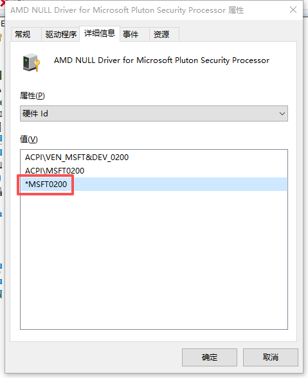Dismiss the dialog with 取消
Image resolution: width=308 pixels, height=378 pixels.
pyautogui.click(x=270, y=357)
